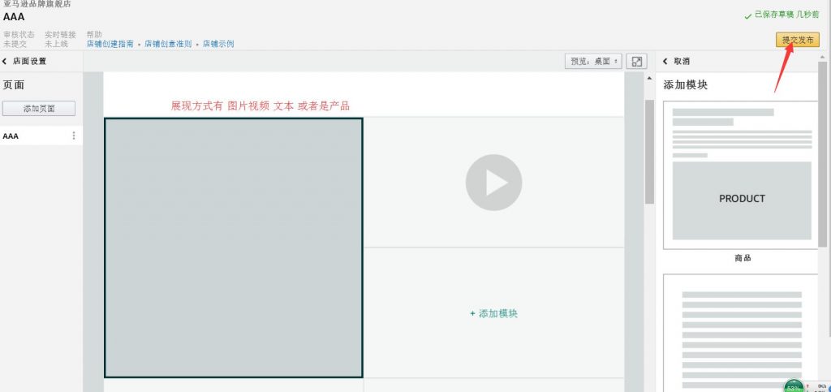Select the large selected empty module tile
Screen dimensions: 831x392
[234, 248]
